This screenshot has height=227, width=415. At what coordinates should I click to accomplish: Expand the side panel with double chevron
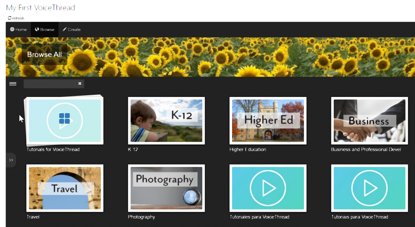pos(11,160)
